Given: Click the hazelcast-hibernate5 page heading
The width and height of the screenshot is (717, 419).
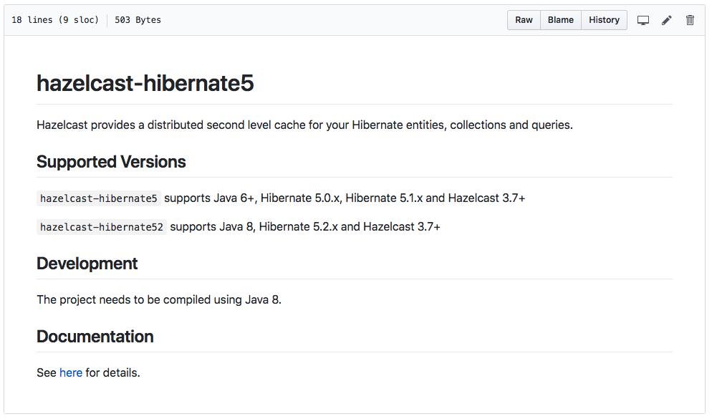Looking at the screenshot, I should pyautogui.click(x=145, y=84).
